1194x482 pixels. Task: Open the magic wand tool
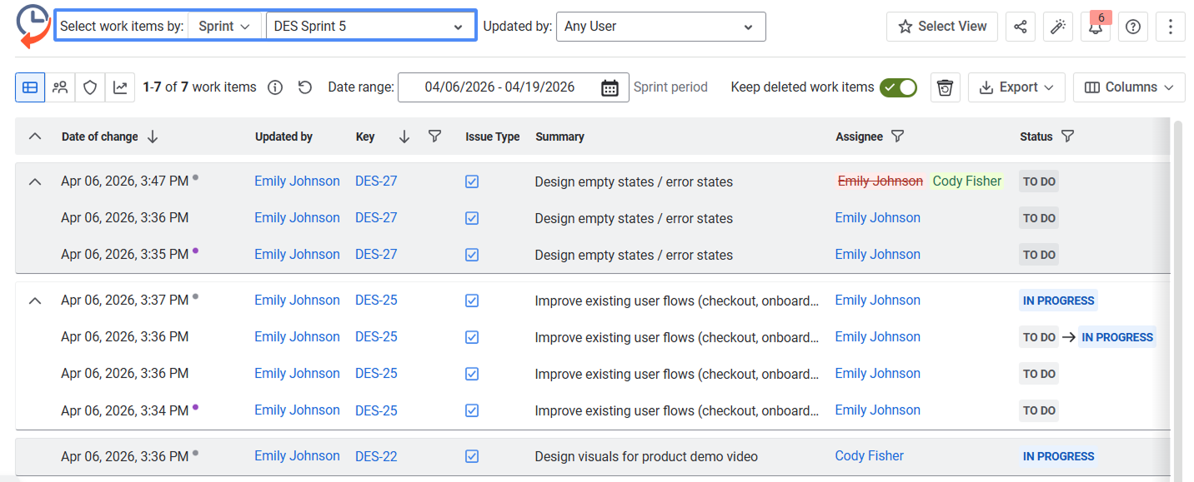coord(1057,27)
